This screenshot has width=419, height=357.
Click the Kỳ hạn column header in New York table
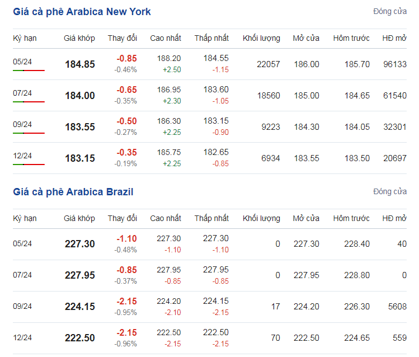25,38
